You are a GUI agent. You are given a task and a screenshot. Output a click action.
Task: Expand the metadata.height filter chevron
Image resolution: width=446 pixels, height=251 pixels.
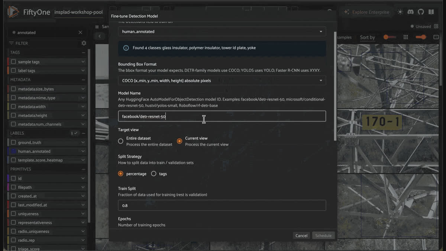[x=83, y=116]
